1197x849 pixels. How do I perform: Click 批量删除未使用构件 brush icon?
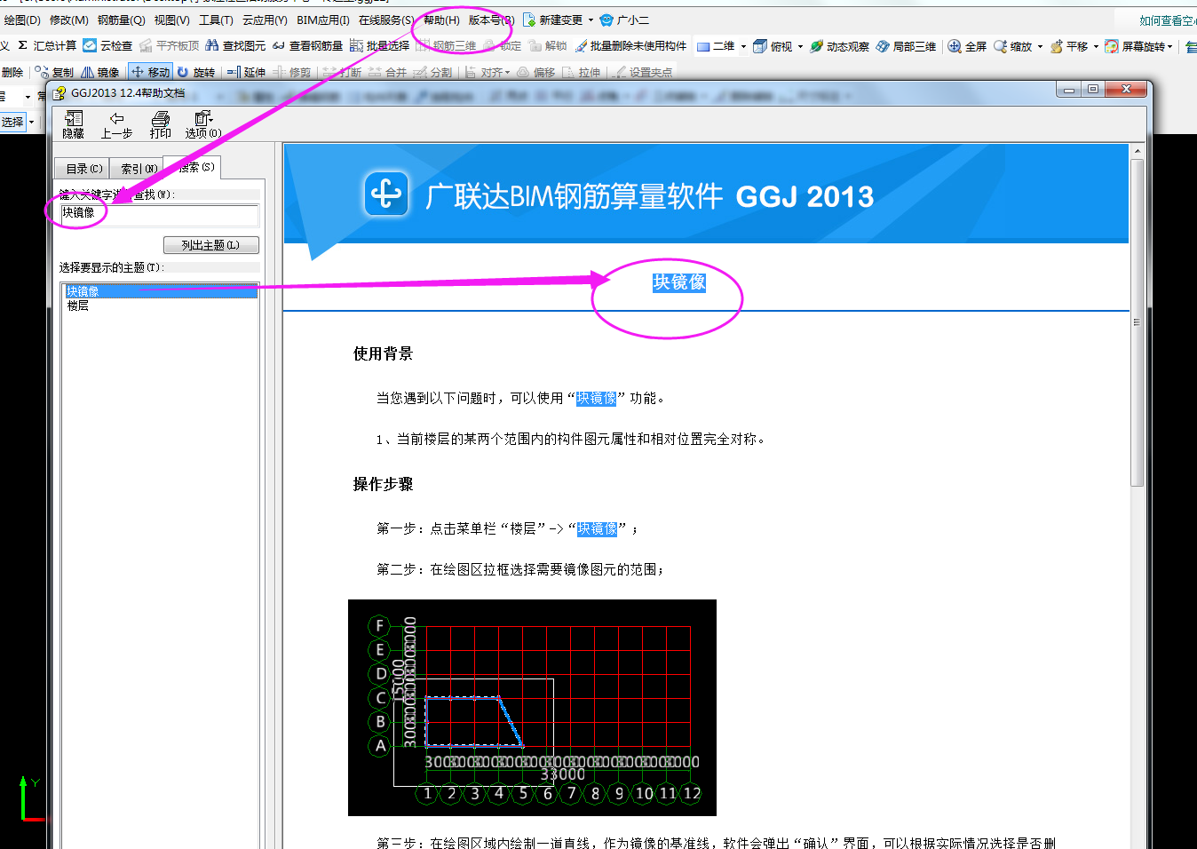pyautogui.click(x=582, y=46)
